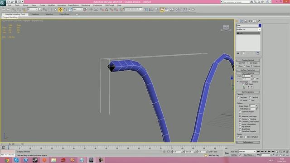The image size is (290, 163).
Task: Collapse the Path Parameters rollout
Action: click(x=248, y=73)
